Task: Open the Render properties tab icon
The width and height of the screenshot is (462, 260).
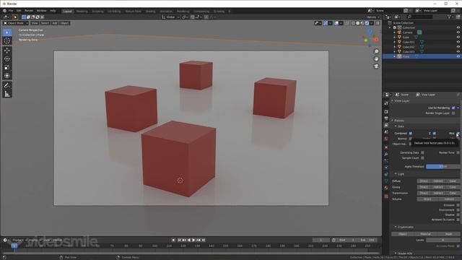Action: coord(386,112)
